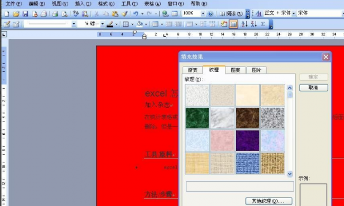This screenshot has width=344, height=206.
Task: Create a new blank document
Action: pyautogui.click(x=7, y=14)
